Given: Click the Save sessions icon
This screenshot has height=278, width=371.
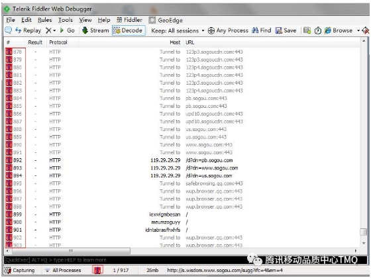Looking at the screenshot, I should 279,30.
